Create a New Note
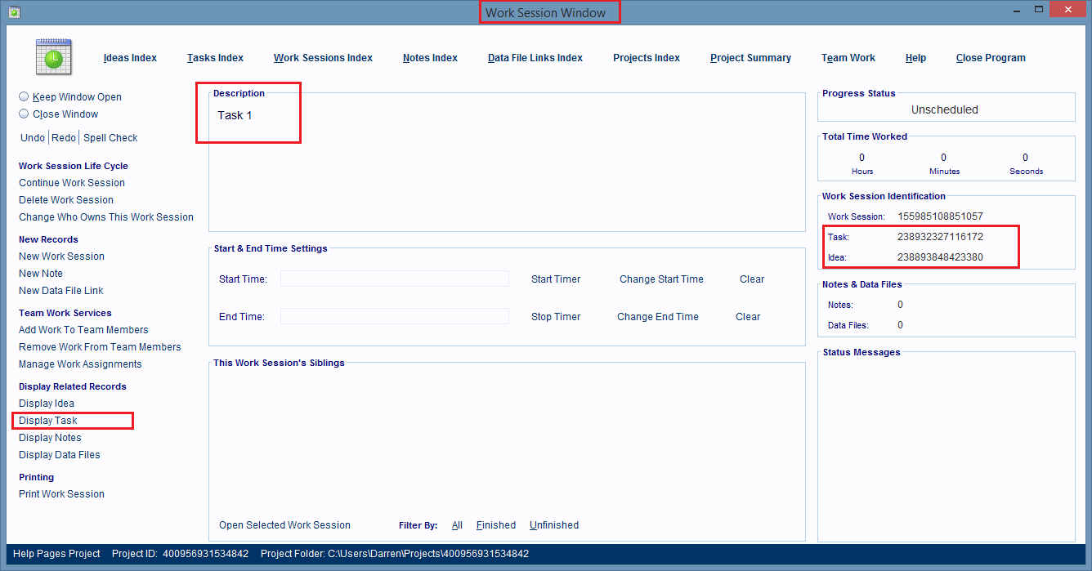The height and width of the screenshot is (571, 1092). pos(41,274)
